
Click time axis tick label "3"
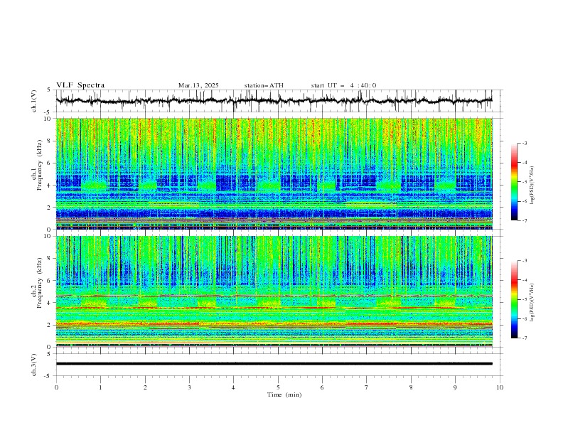[189, 387]
